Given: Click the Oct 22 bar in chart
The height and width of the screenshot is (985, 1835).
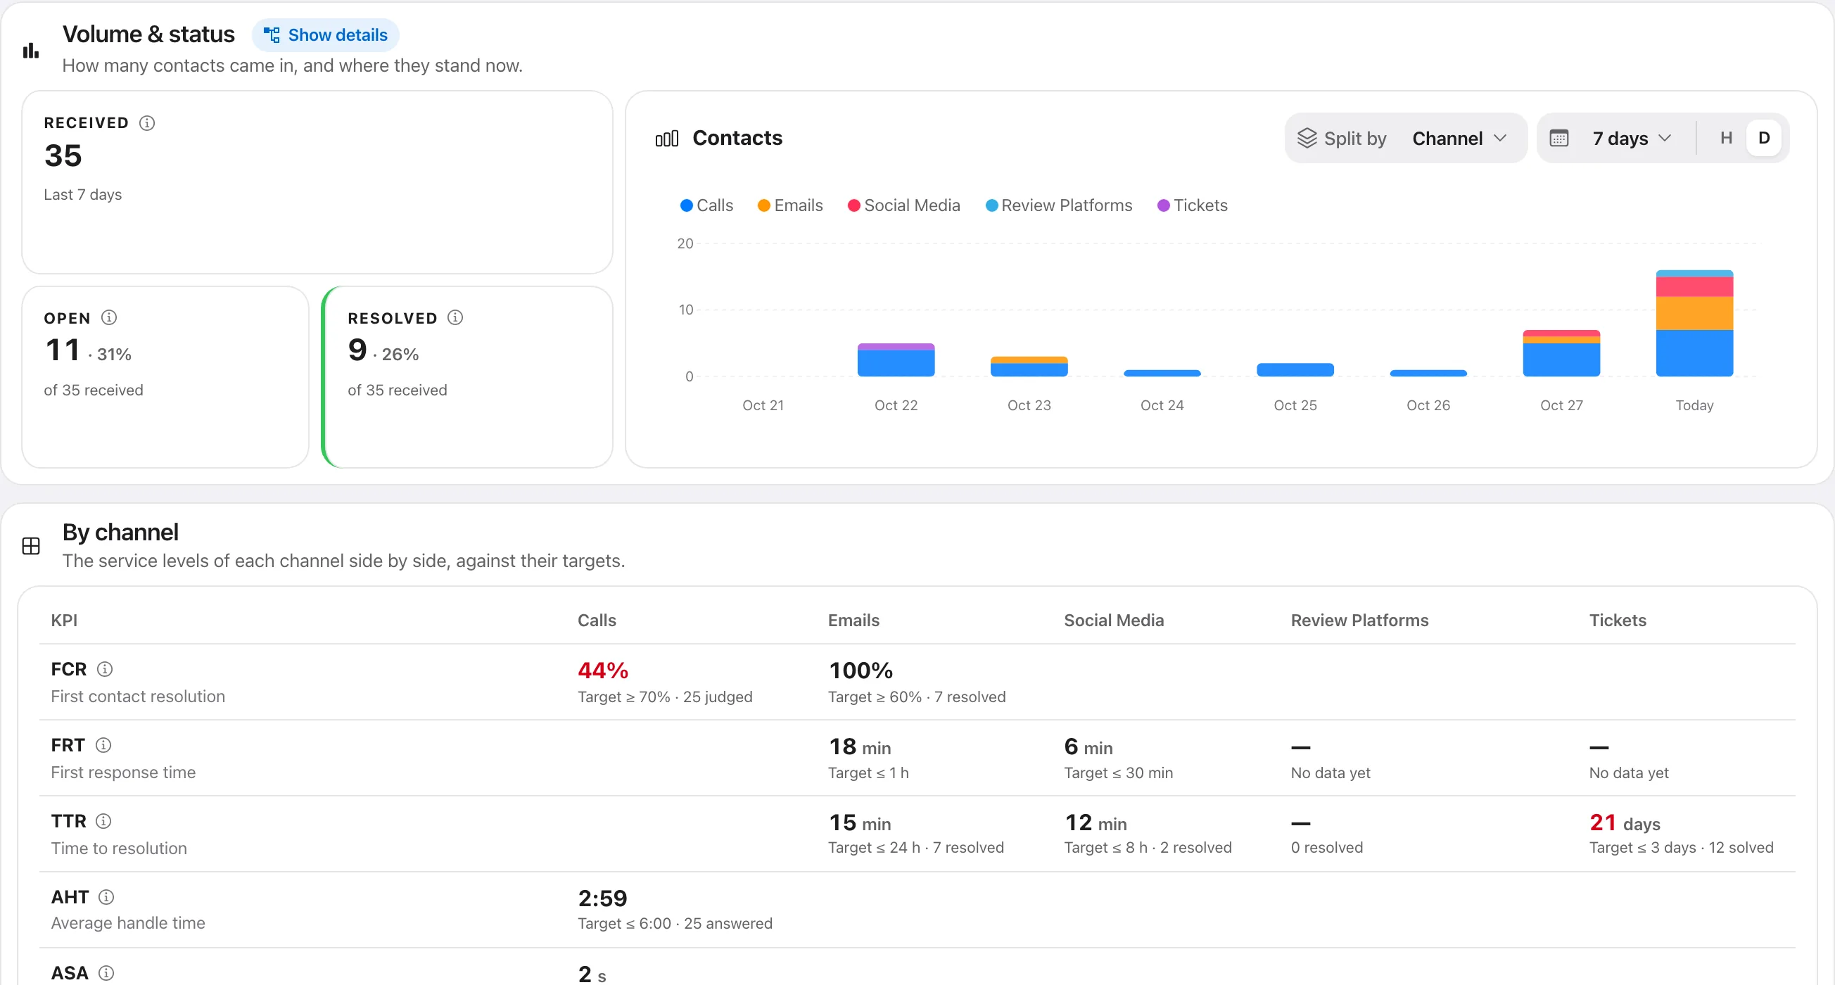Looking at the screenshot, I should click(896, 360).
